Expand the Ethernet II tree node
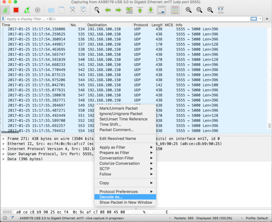 pos(4,144)
